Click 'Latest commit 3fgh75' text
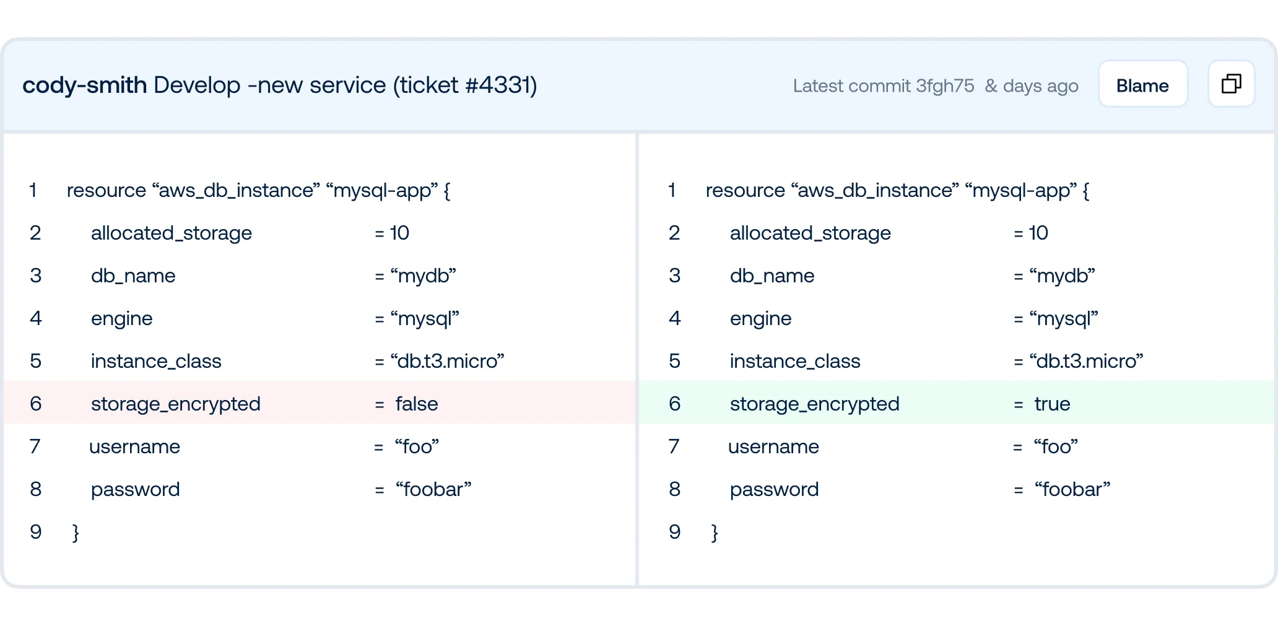1278x626 pixels. pyautogui.click(x=884, y=85)
